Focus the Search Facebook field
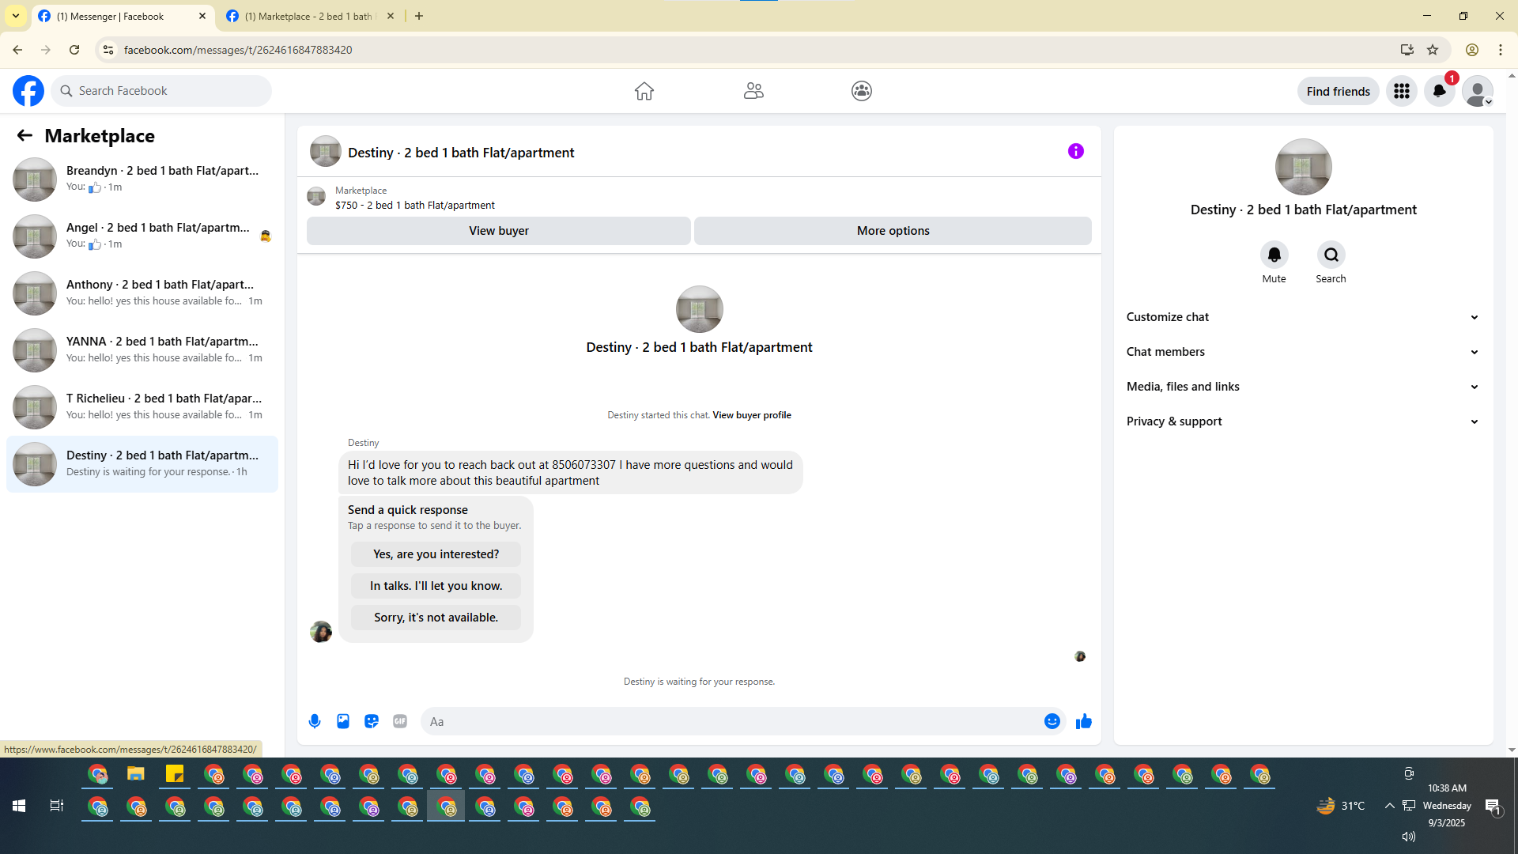Screen dimensions: 1518x854 pos(161,91)
